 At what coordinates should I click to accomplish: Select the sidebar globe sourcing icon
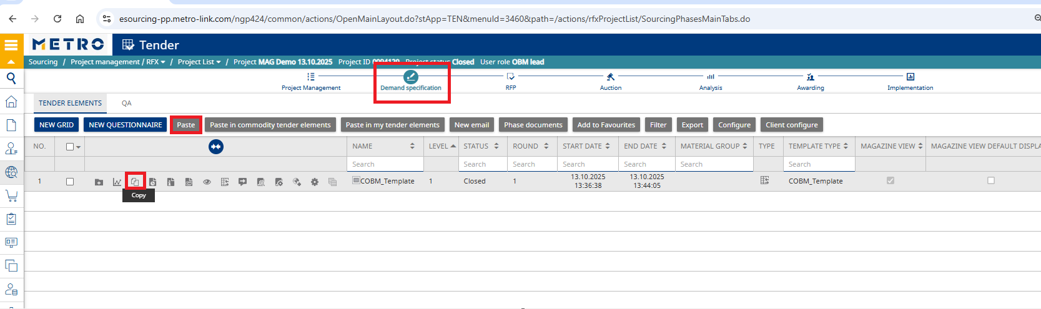point(11,172)
